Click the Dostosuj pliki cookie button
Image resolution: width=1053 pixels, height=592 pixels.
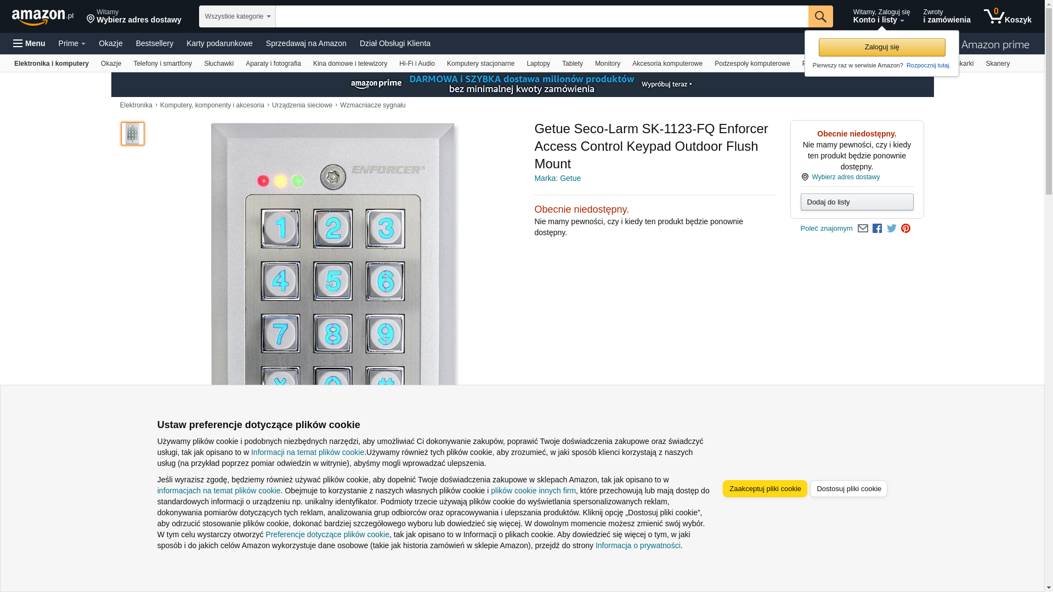848,488
